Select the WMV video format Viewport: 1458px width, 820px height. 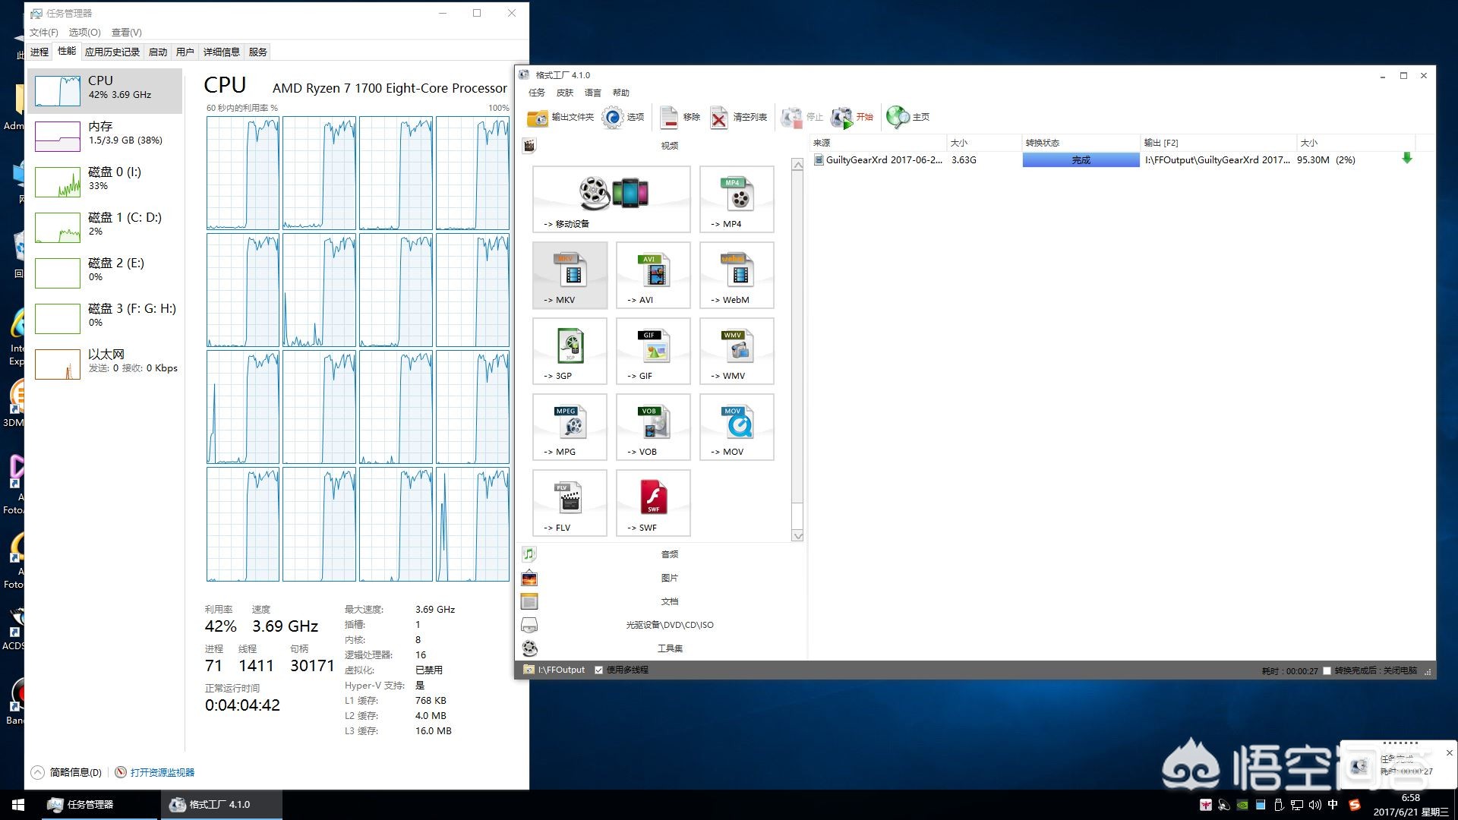pyautogui.click(x=737, y=351)
